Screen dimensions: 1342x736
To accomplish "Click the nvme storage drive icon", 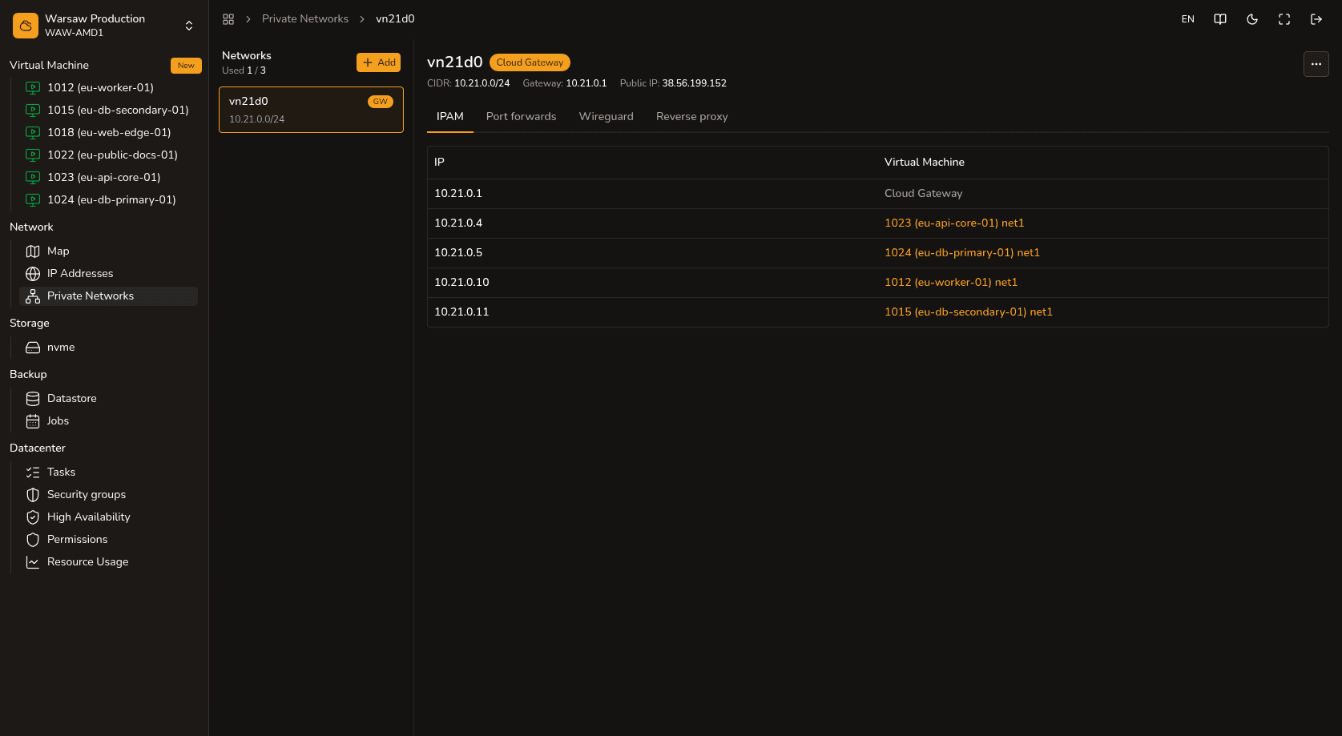I will coord(33,348).
